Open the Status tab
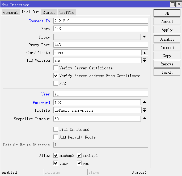This screenshot has width=182, height=176. tap(49, 12)
